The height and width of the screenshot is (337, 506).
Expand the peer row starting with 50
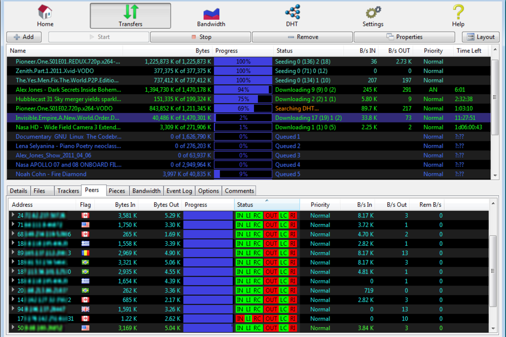[13, 327]
